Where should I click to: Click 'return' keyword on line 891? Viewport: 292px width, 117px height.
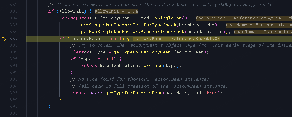pos(89,66)
